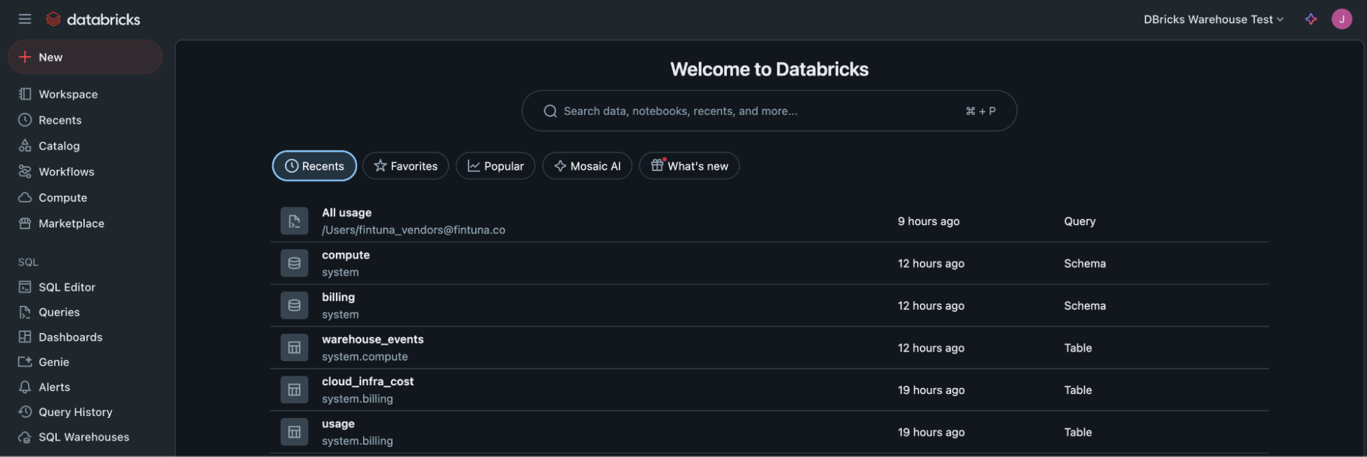
Task: Click the query icon beside All usage
Action: click(294, 221)
